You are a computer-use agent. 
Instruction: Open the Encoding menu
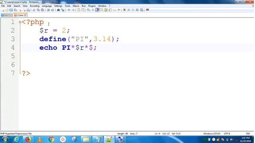[x=35, y=6]
